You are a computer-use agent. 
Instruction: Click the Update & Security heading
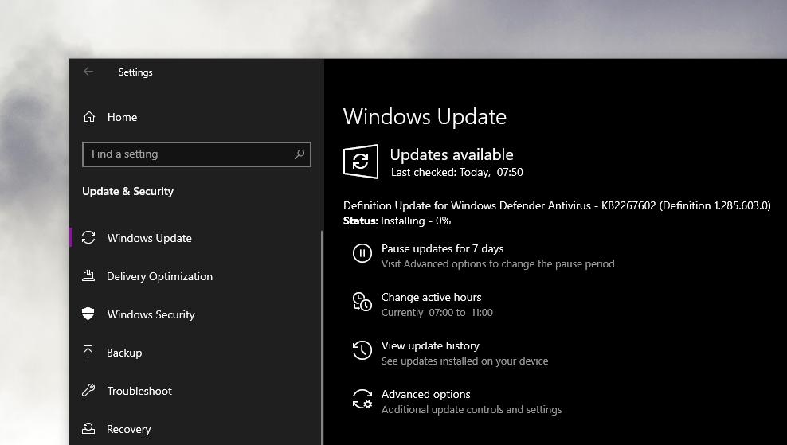[127, 191]
